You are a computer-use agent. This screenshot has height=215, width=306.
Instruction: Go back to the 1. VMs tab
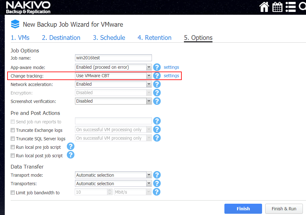point(20,38)
